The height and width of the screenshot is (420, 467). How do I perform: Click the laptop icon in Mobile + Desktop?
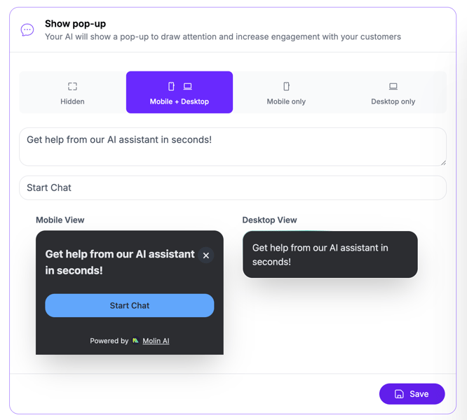click(x=188, y=86)
